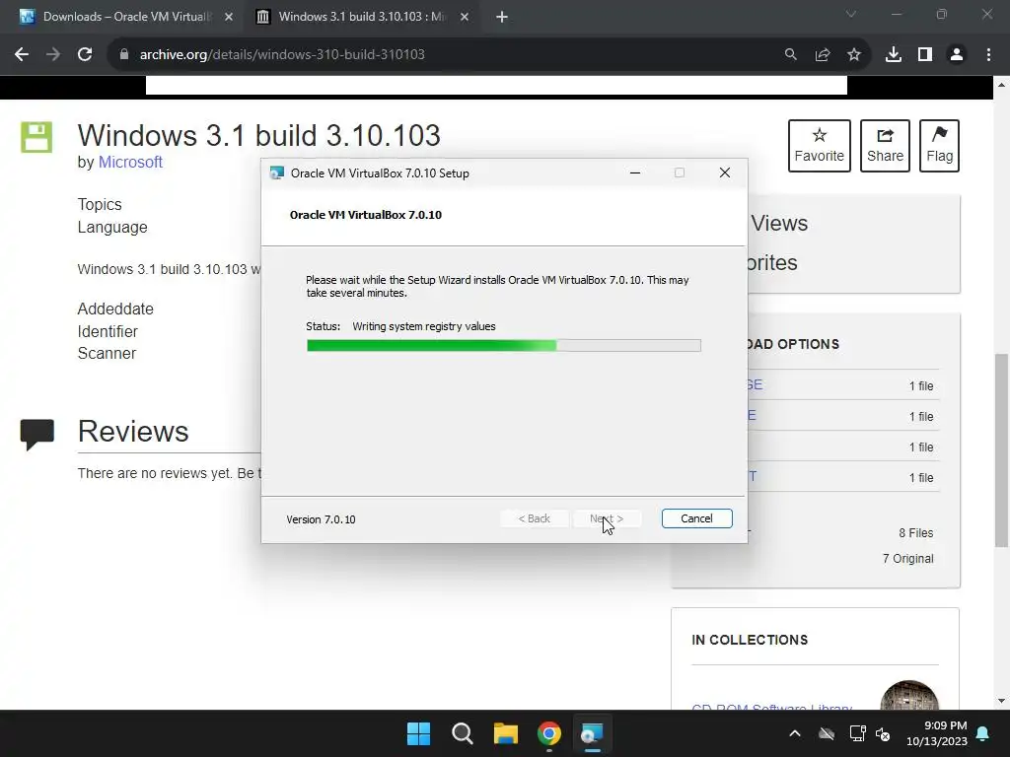Click the '8 Files' count

[916, 533]
